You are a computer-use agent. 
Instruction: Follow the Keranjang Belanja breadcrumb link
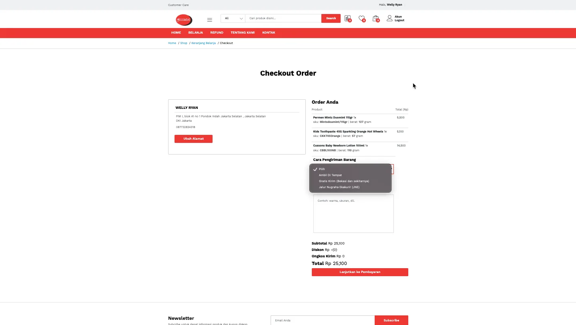point(203,43)
